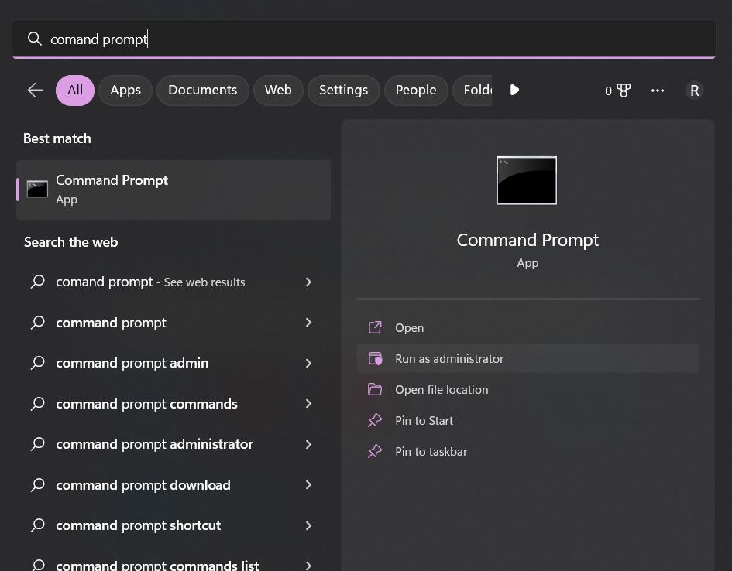The height and width of the screenshot is (571, 732).
Task: Click the Pin to taskbar pin icon
Action: (x=375, y=452)
